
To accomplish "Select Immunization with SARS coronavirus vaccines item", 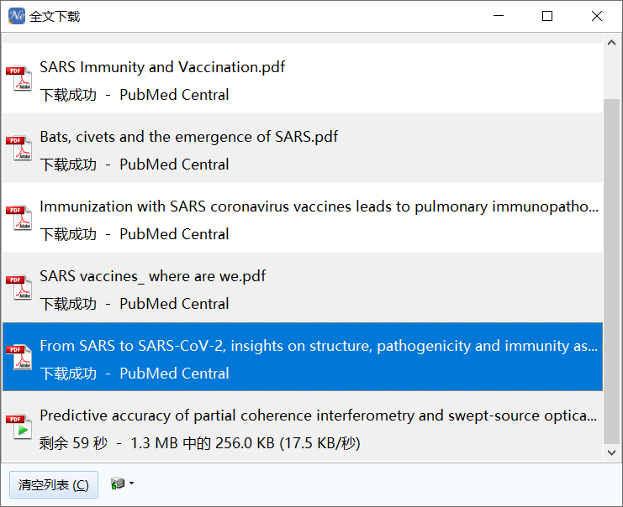I will pyautogui.click(x=303, y=217).
